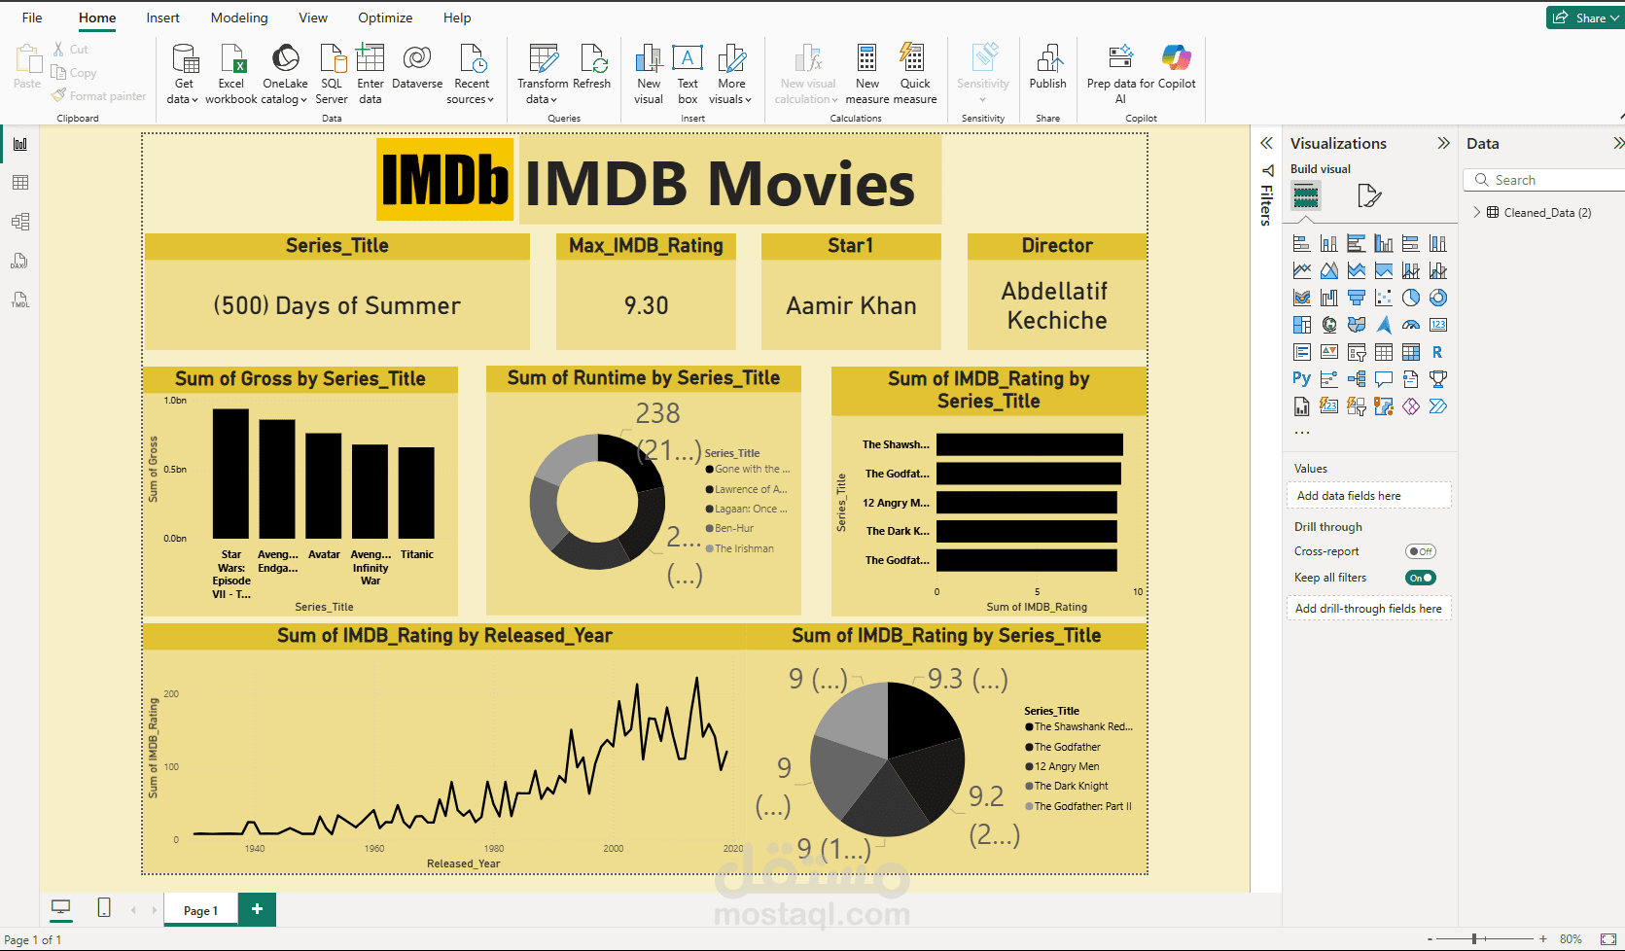
Task: Add a new report page
Action: (x=257, y=909)
